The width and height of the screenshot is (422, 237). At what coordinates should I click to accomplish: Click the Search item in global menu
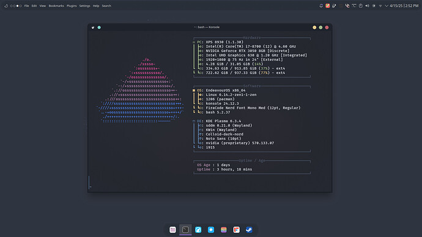[106, 5]
